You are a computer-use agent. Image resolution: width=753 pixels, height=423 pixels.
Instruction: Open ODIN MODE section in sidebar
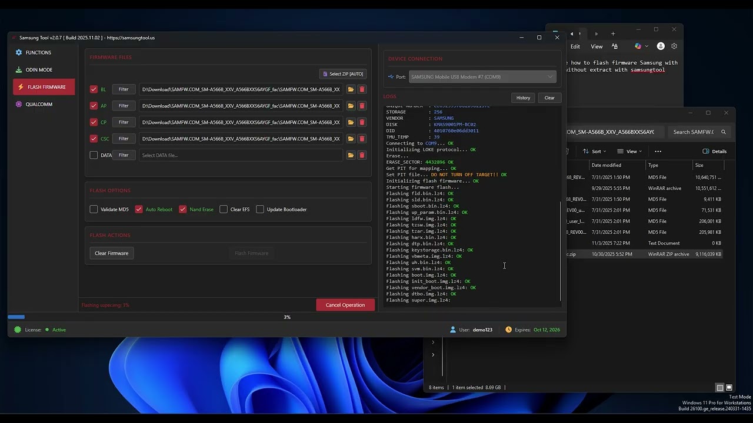pos(44,70)
